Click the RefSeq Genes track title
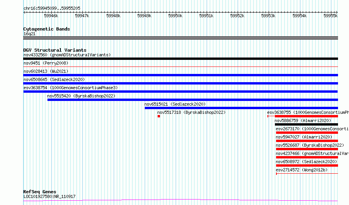This screenshot has height=205, width=349. point(40,192)
